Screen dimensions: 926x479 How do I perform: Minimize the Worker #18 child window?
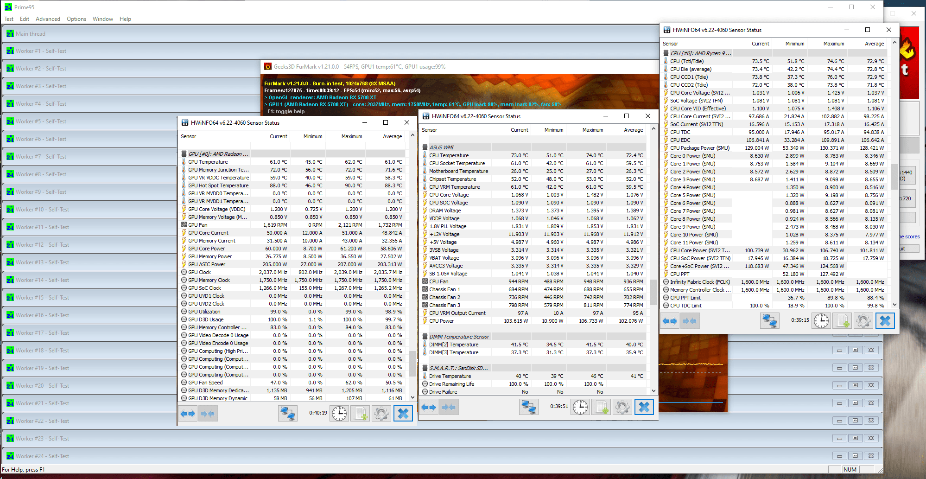(x=839, y=350)
